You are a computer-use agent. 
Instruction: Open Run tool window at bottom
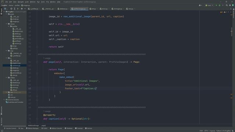pyautogui.click(x=21, y=128)
